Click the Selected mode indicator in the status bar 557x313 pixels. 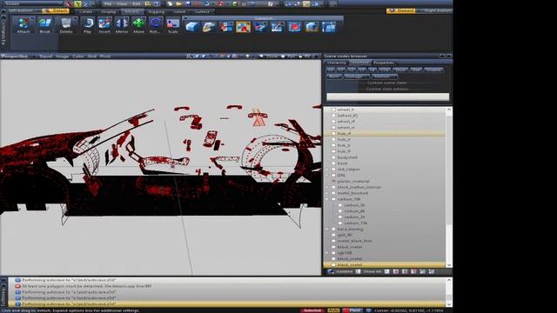[x=312, y=310]
